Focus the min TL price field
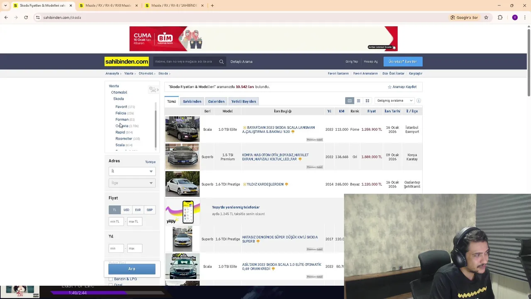The height and width of the screenshot is (299, 531). click(x=116, y=221)
